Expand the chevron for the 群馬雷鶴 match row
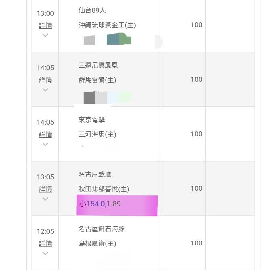This screenshot has height=270, width=269. tap(45, 90)
